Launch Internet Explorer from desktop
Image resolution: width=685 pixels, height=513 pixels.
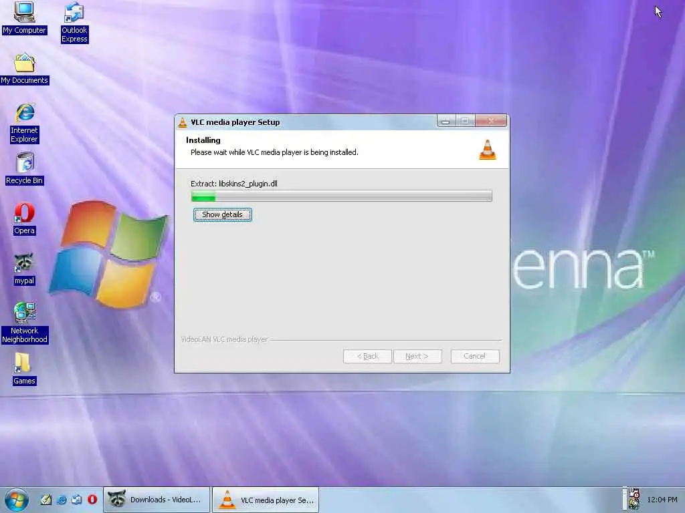coord(25,124)
